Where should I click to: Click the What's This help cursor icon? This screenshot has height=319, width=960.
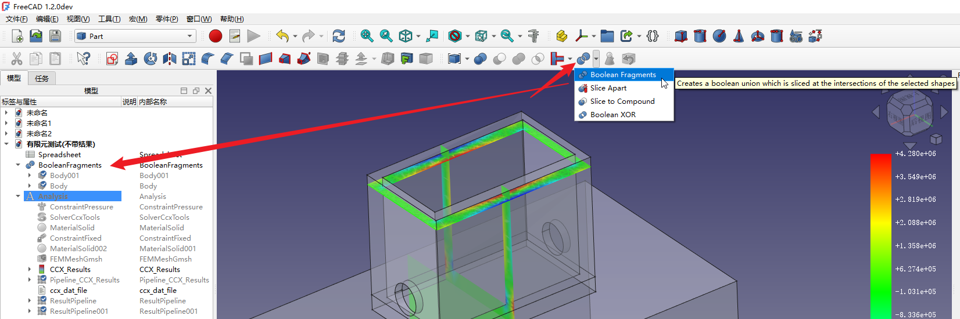pyautogui.click(x=84, y=59)
